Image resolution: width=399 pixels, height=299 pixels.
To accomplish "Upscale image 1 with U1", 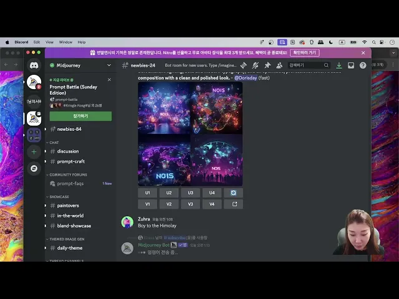I will tap(147, 193).
